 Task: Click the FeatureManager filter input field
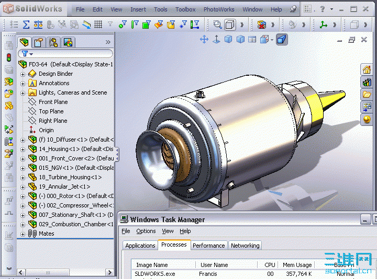tap(65, 53)
